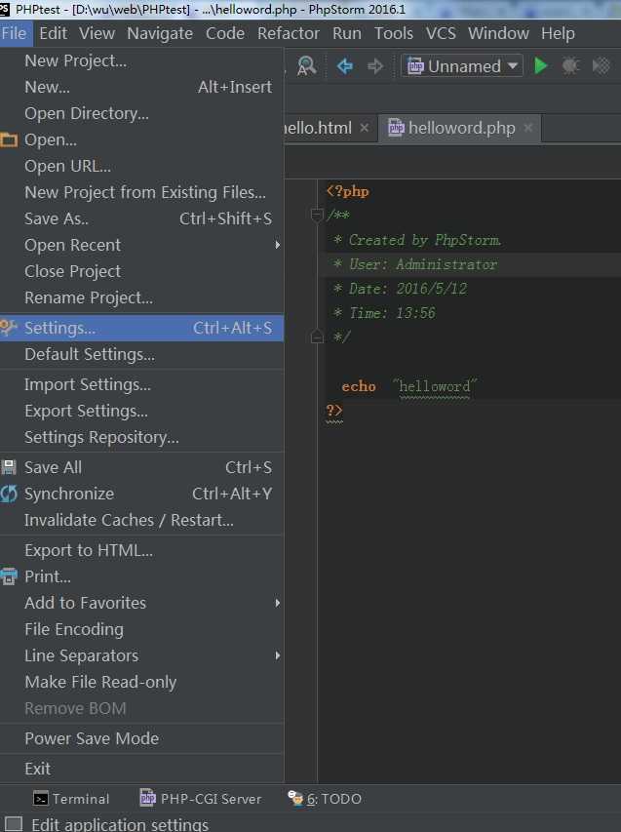Select Open Directory... menu entry
This screenshot has height=832, width=621.
click(141, 113)
